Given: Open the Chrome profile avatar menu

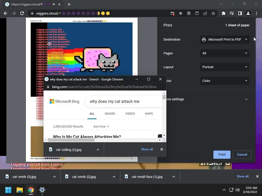Looking at the screenshot, I should tap(248, 13).
